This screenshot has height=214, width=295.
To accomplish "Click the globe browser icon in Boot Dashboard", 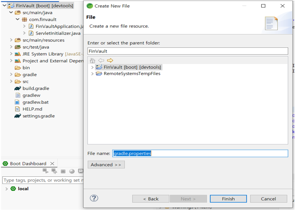I will [x=72, y=171].
